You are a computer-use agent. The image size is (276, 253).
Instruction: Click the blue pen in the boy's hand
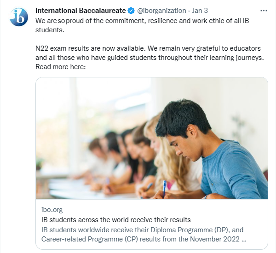pyautogui.click(x=164, y=187)
